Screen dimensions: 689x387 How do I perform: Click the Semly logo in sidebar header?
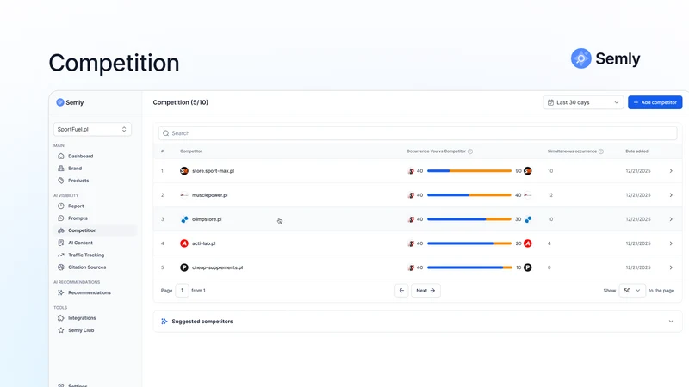coord(70,102)
